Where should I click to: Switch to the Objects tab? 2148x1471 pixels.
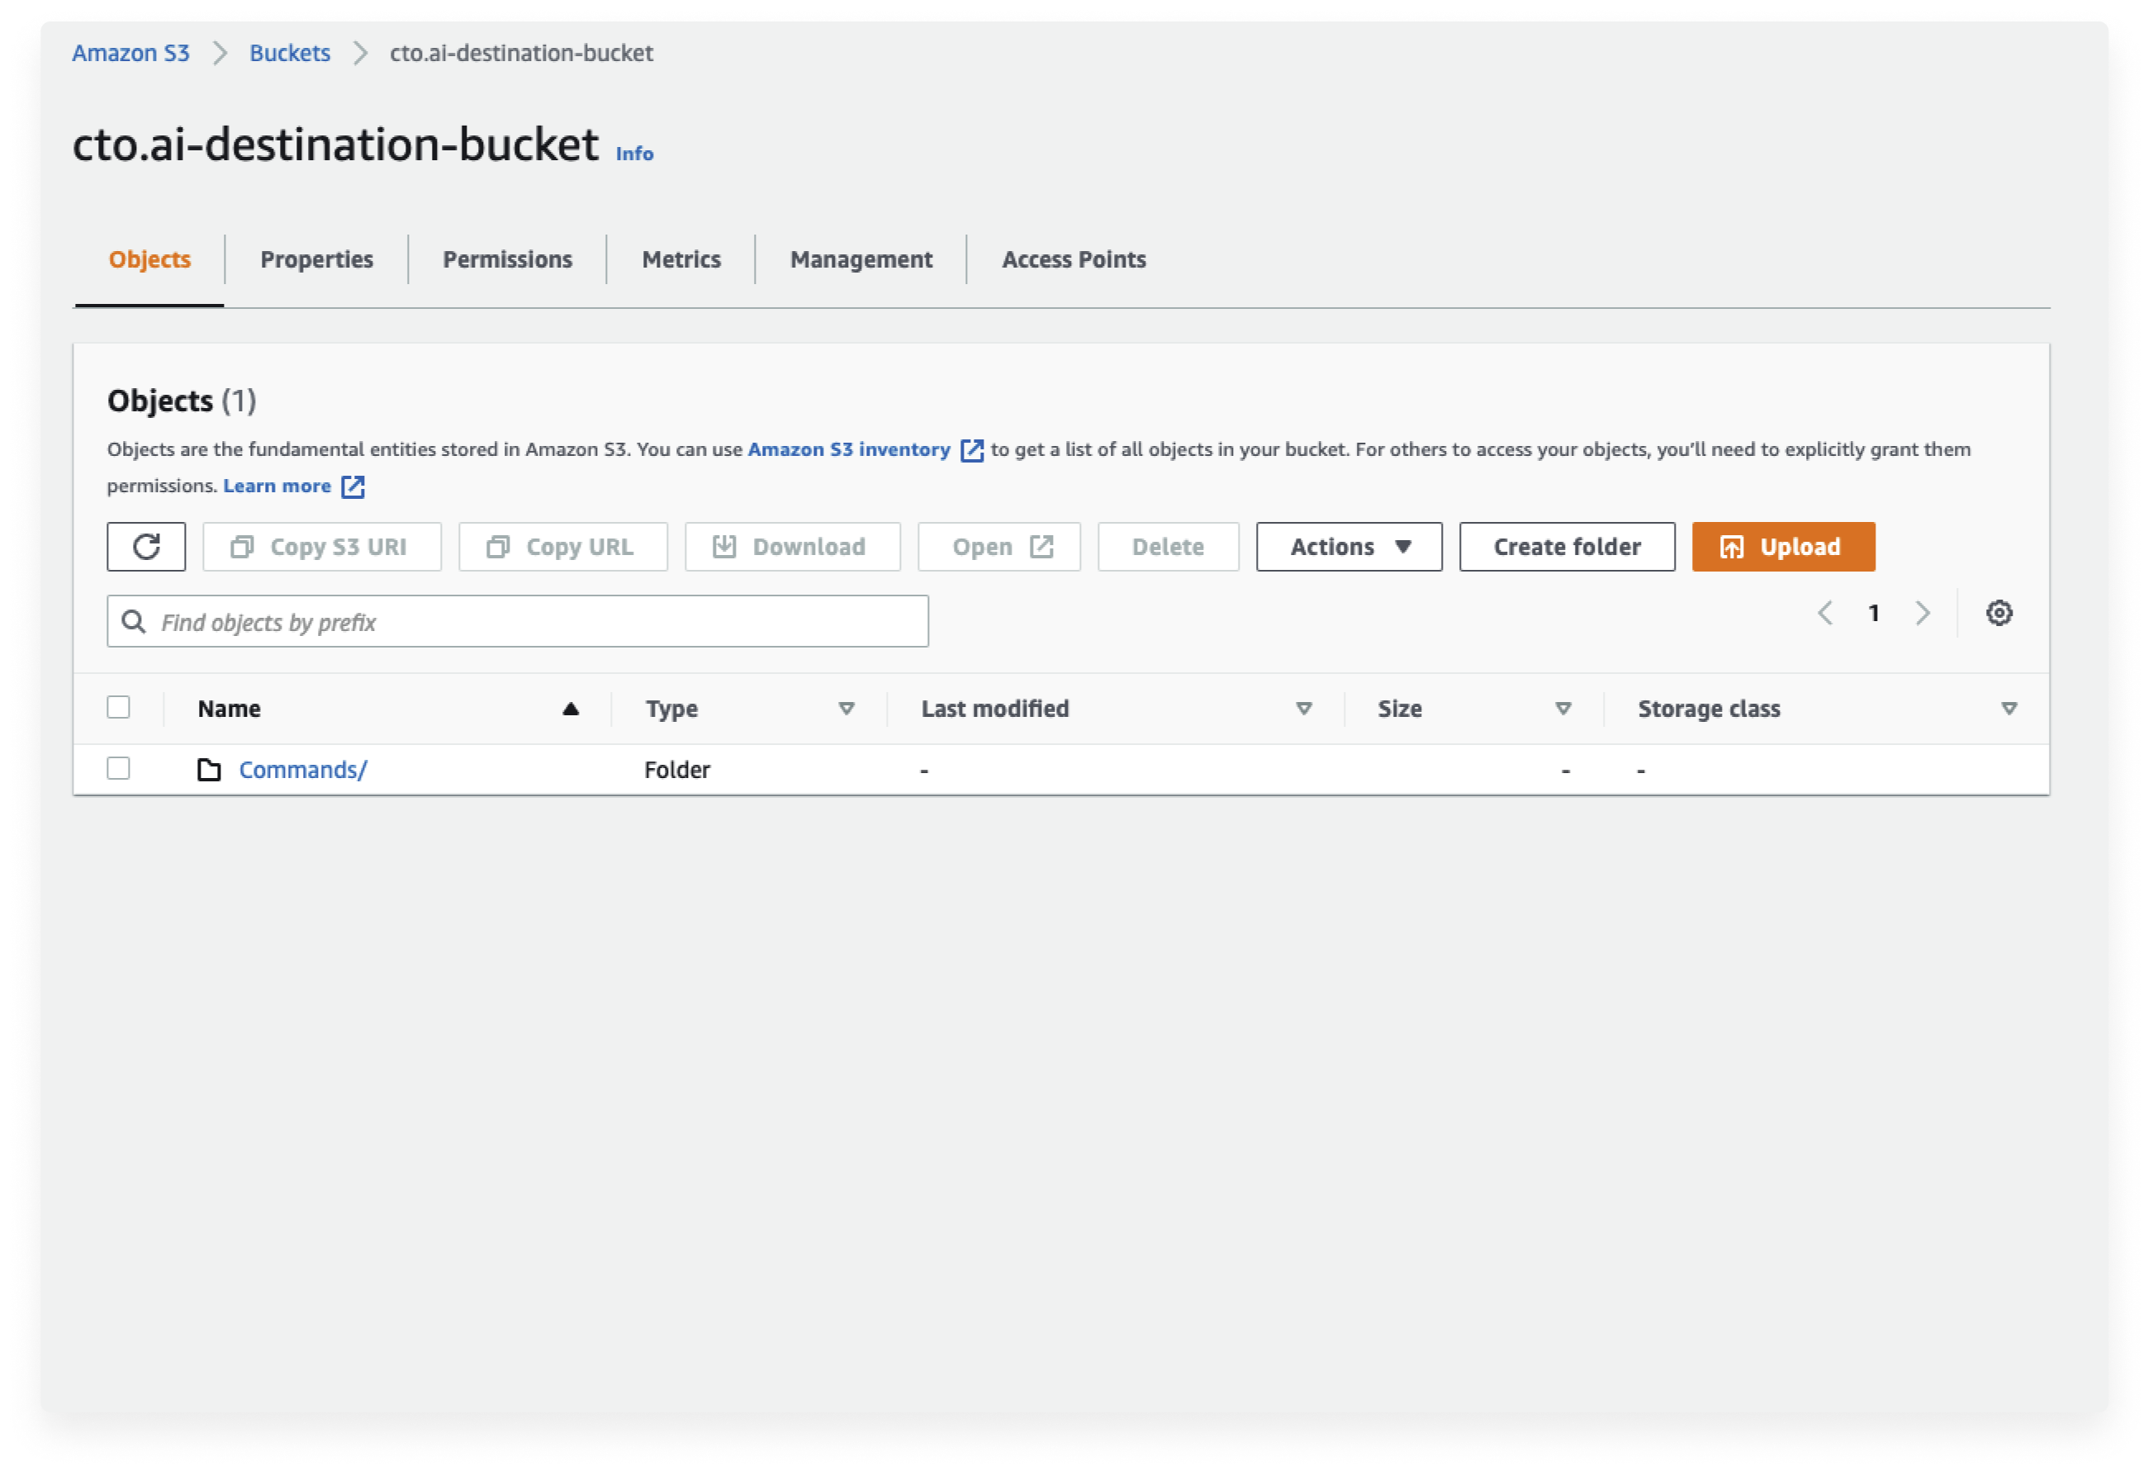point(149,260)
